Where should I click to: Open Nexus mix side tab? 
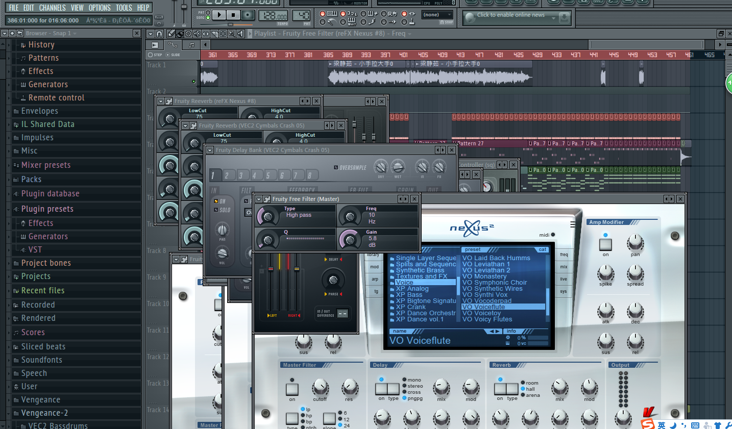(564, 267)
